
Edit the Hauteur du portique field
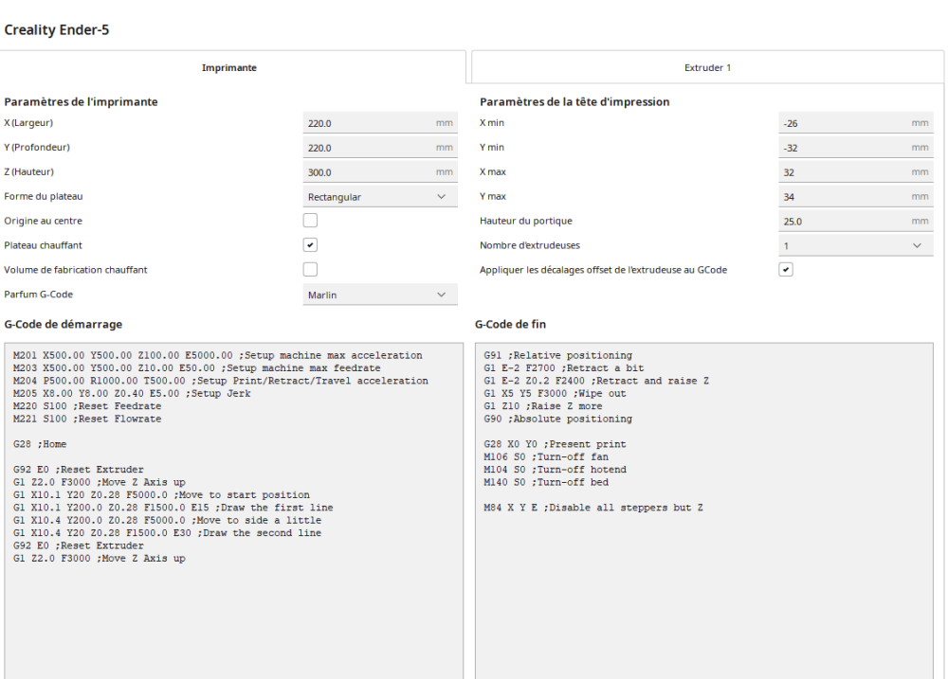[843, 222]
